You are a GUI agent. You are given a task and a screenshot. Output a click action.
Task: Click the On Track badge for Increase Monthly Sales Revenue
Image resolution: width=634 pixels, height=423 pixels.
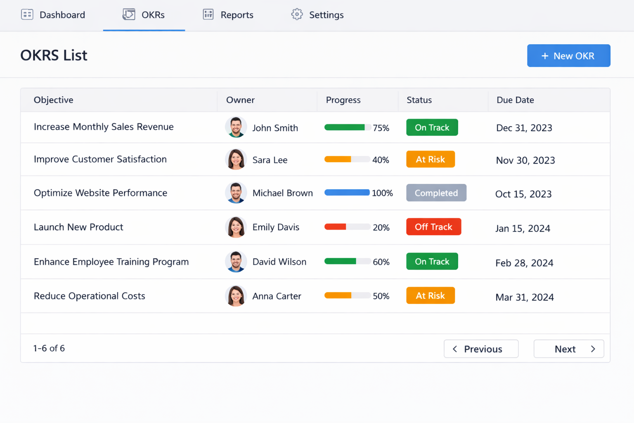coord(432,127)
